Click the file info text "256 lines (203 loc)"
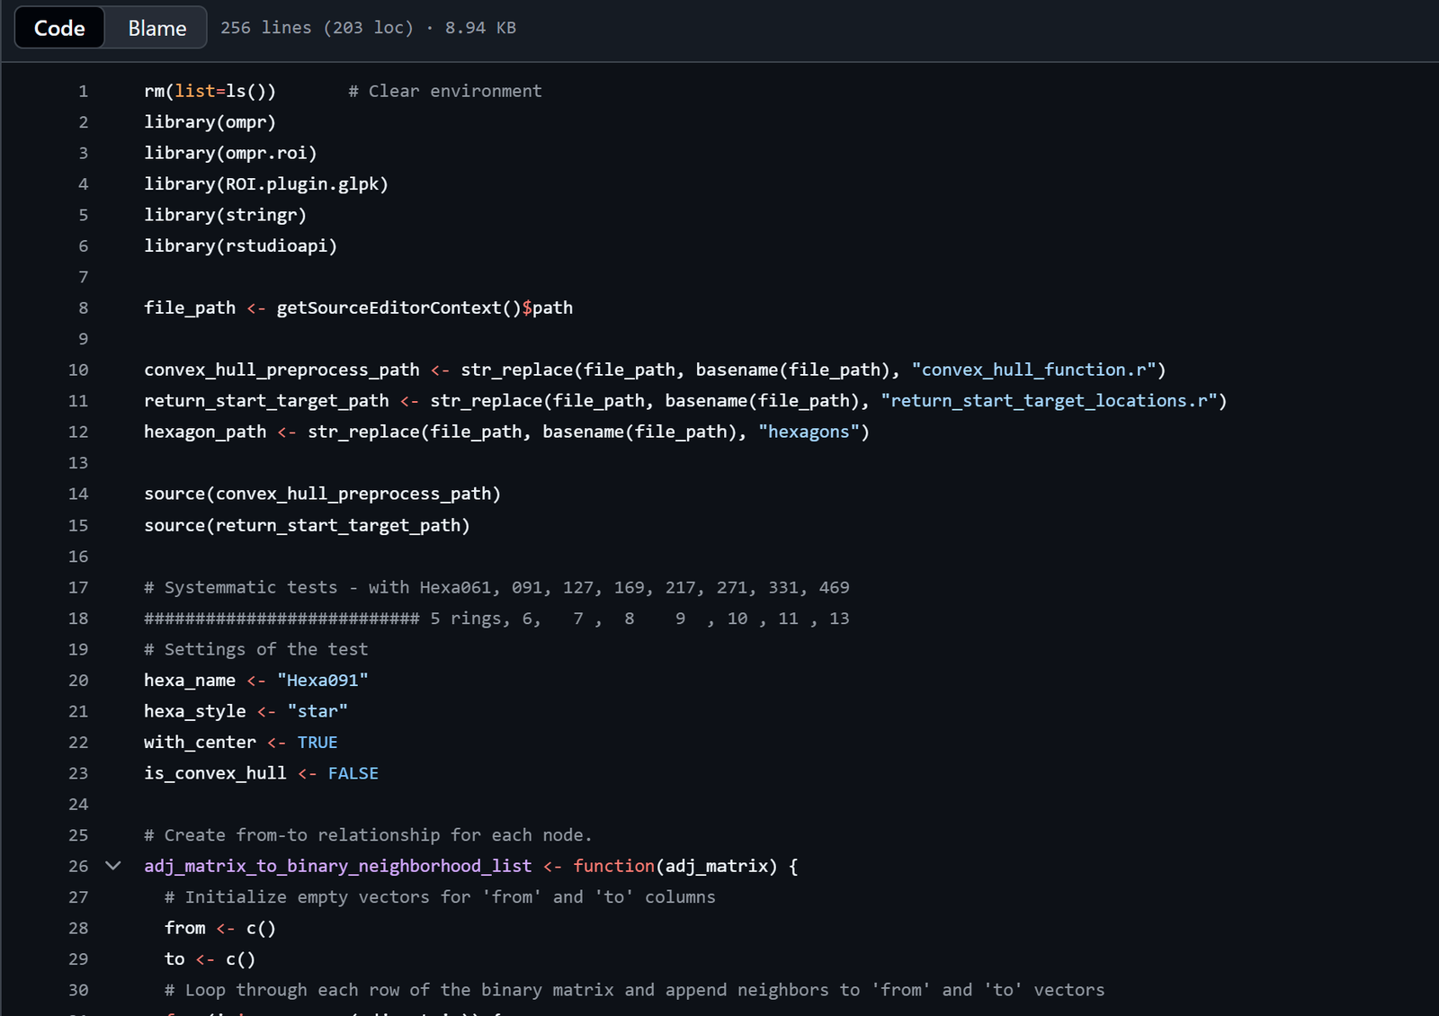The width and height of the screenshot is (1439, 1016). [317, 28]
